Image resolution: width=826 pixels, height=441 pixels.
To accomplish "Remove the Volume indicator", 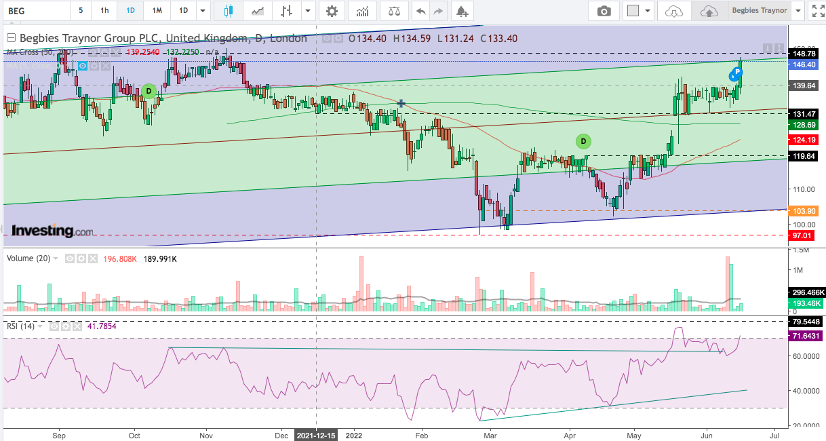I will (92, 258).
